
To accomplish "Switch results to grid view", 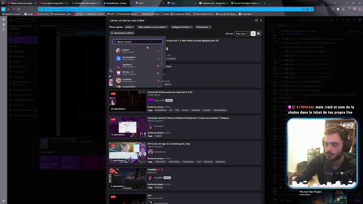I will click(258, 33).
